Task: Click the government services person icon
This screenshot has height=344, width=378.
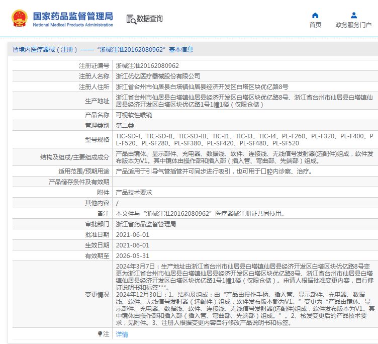Action: [354, 15]
